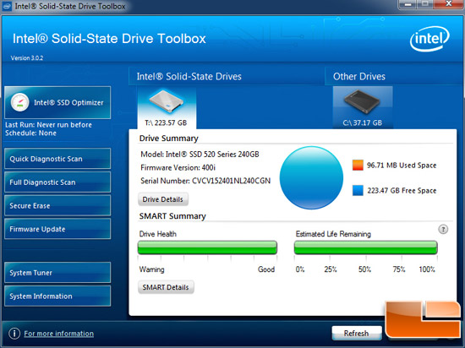The height and width of the screenshot is (348, 465).
Task: Close the Intel SSD Toolbox window
Action: click(449, 4)
